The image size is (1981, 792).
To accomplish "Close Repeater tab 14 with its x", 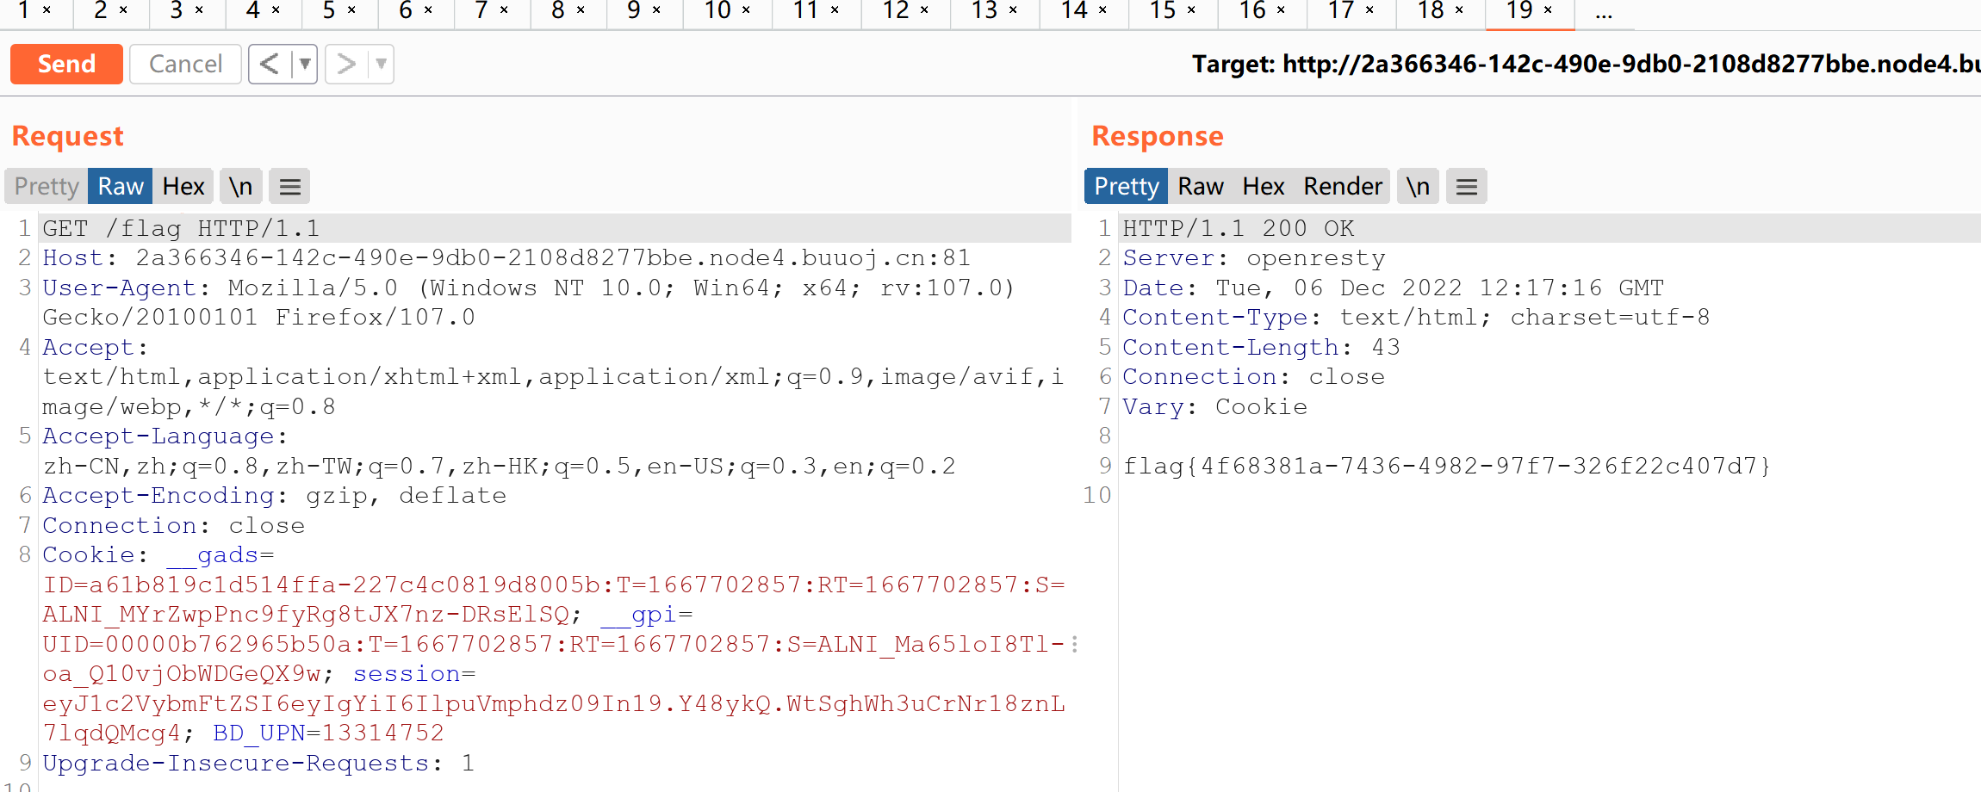I will click(x=1102, y=10).
